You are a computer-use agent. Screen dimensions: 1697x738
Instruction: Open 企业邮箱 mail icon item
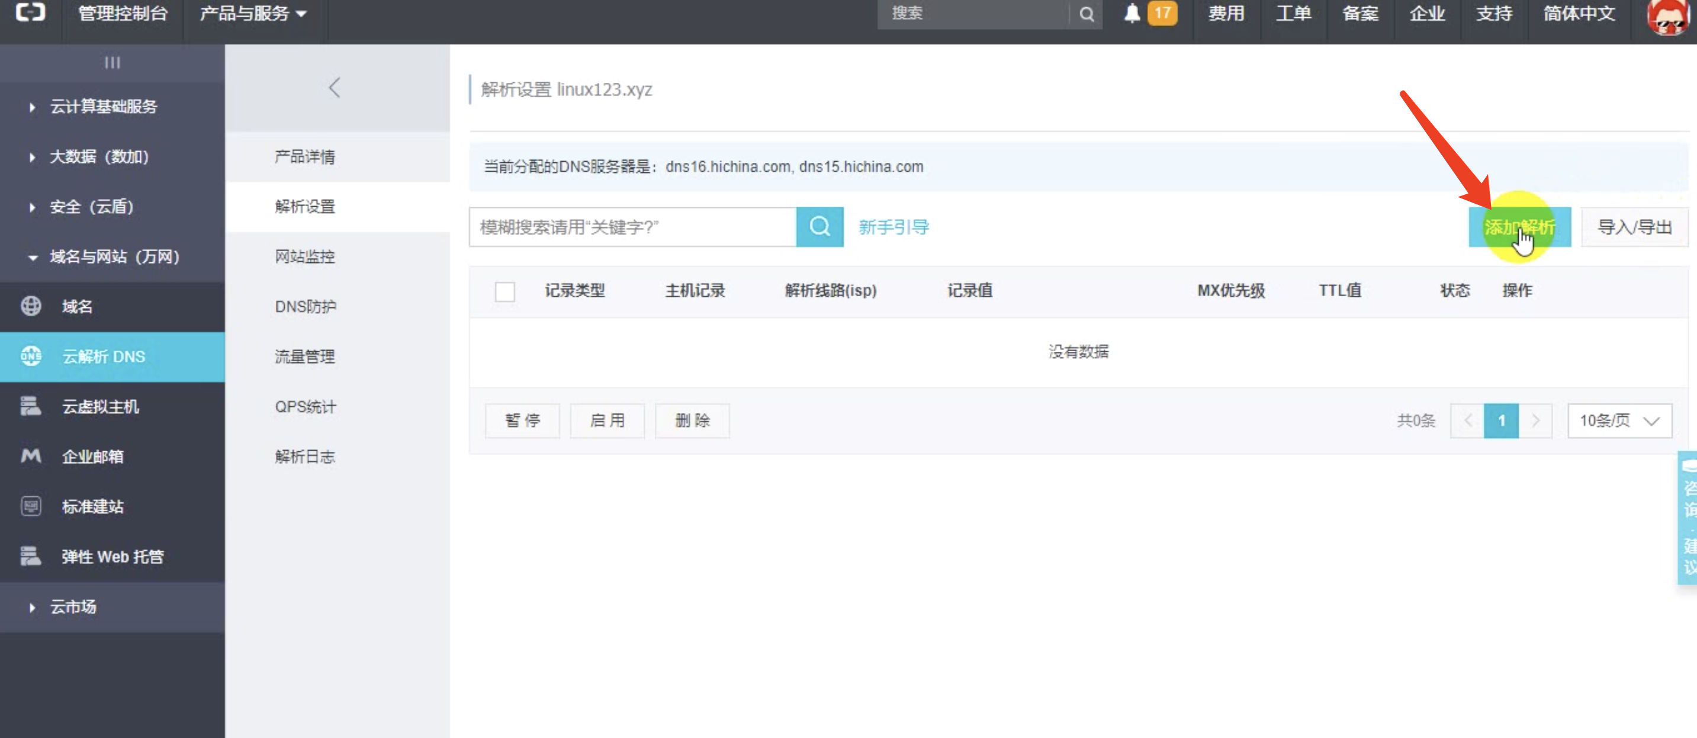point(92,457)
